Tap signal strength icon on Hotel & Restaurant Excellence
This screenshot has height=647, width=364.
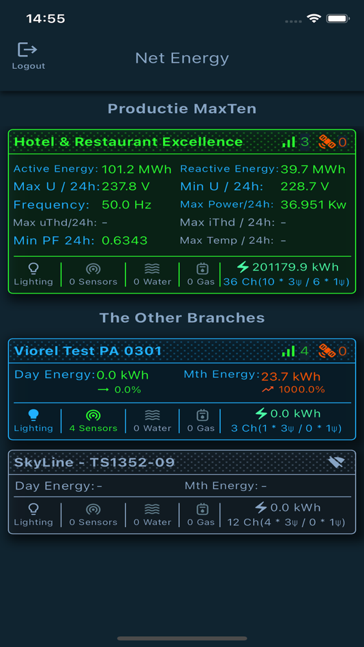click(x=289, y=142)
